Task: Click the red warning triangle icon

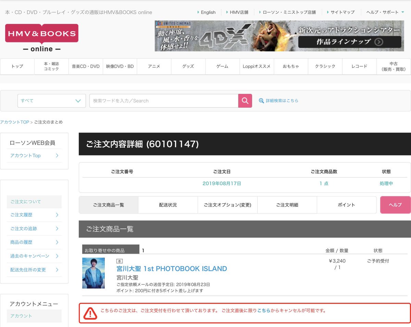Action: coord(90,313)
